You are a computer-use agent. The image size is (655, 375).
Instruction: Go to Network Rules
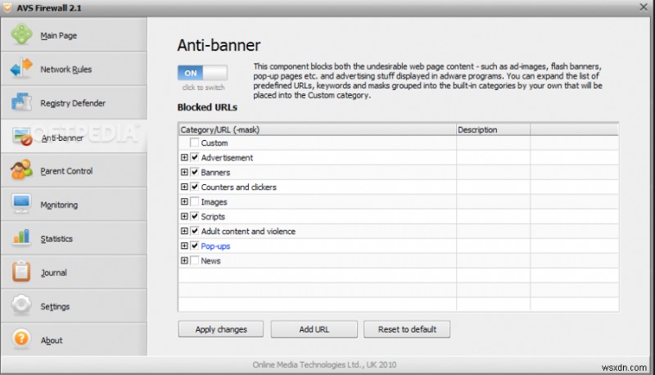(74, 69)
